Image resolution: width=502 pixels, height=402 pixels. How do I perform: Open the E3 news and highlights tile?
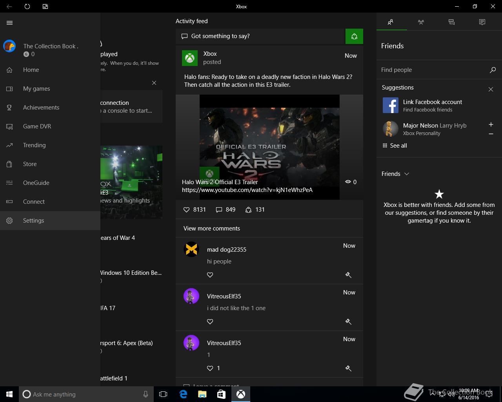coord(131,182)
